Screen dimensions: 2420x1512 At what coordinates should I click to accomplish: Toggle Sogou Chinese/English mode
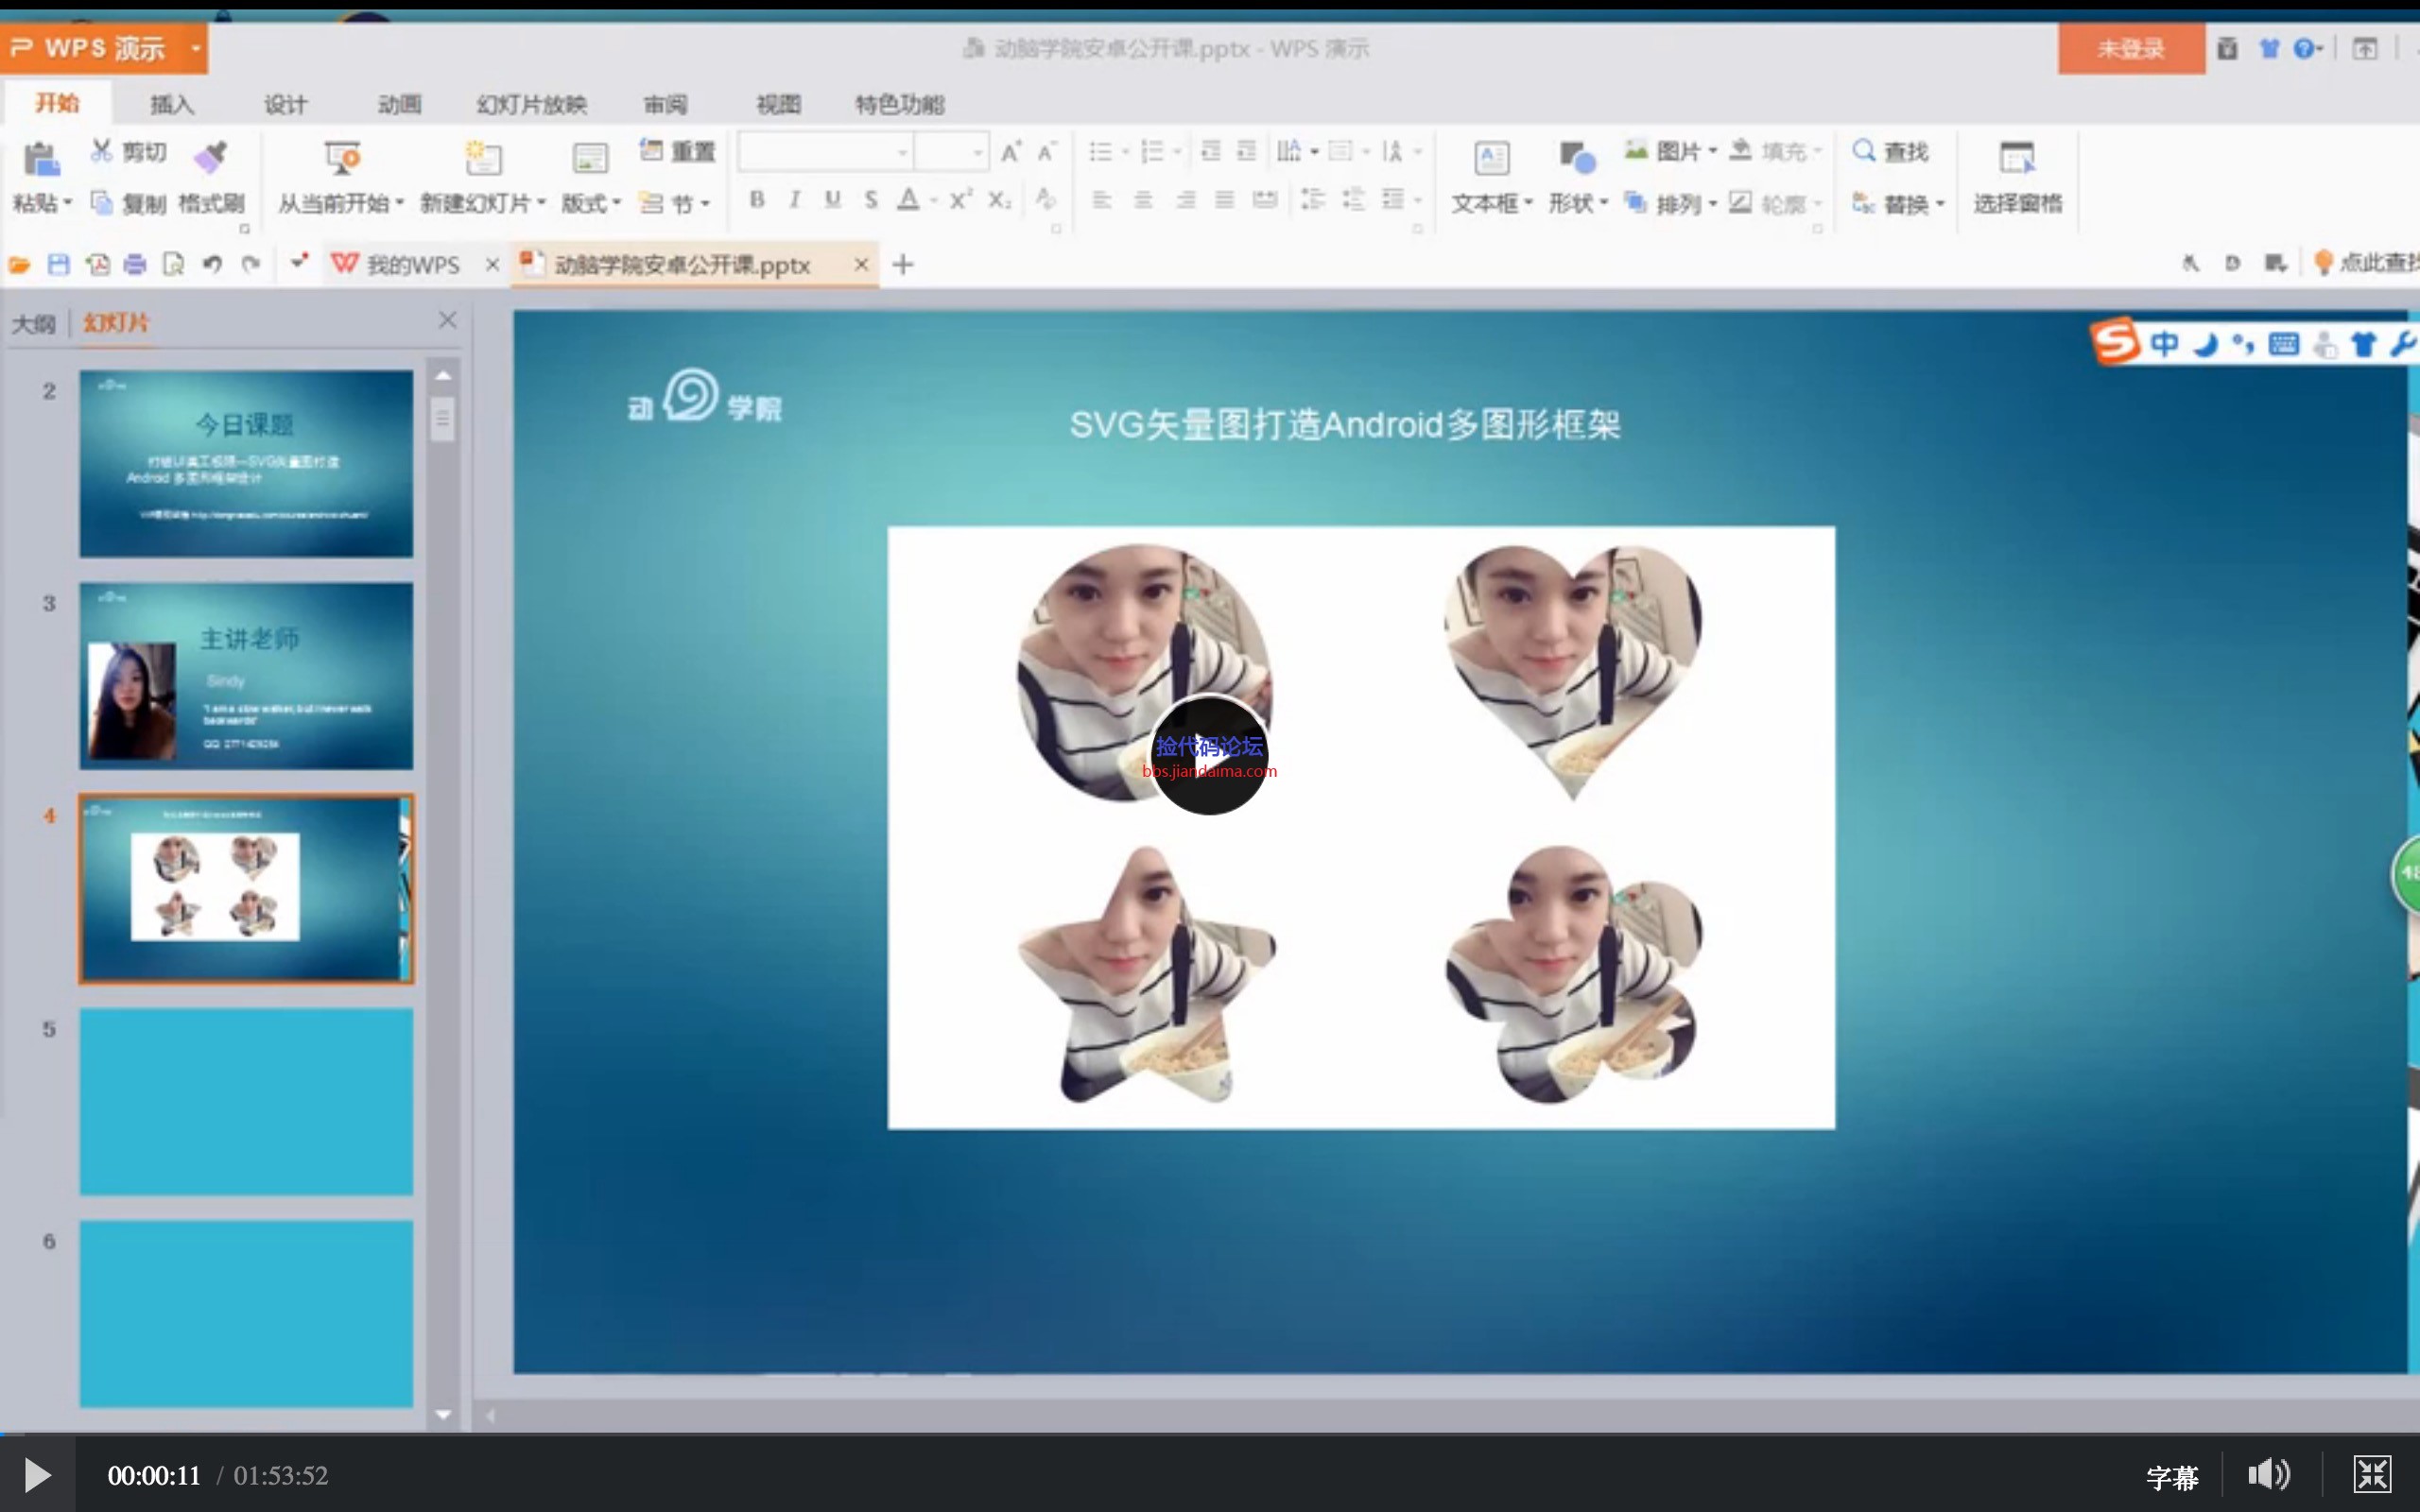coord(2164,345)
